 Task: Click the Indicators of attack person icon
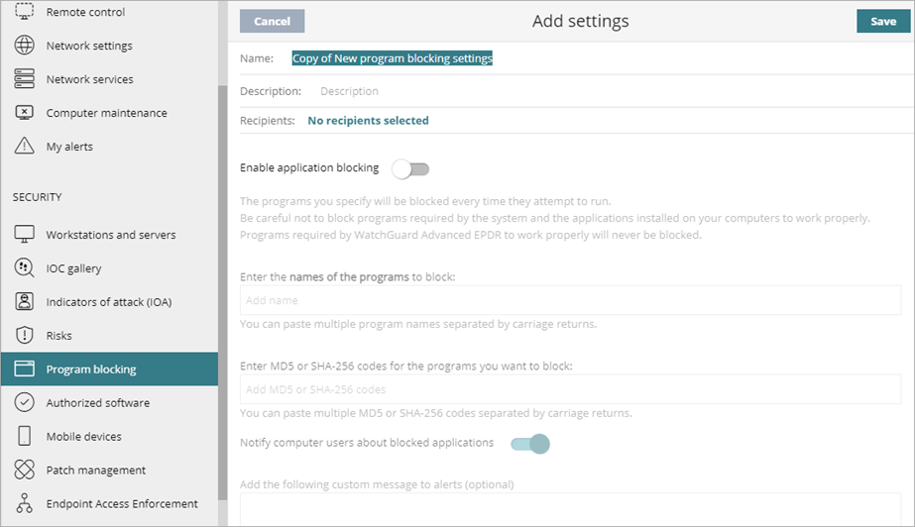pos(24,301)
